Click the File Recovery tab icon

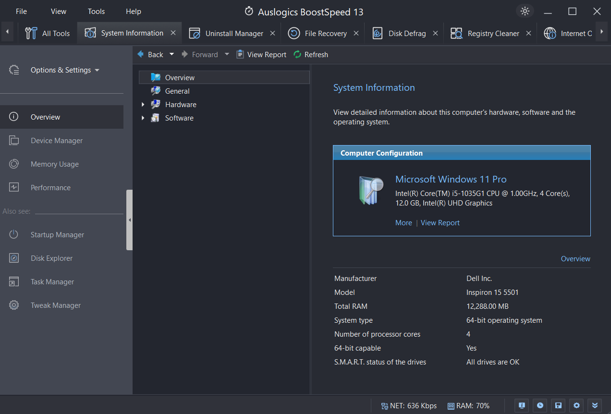[294, 33]
